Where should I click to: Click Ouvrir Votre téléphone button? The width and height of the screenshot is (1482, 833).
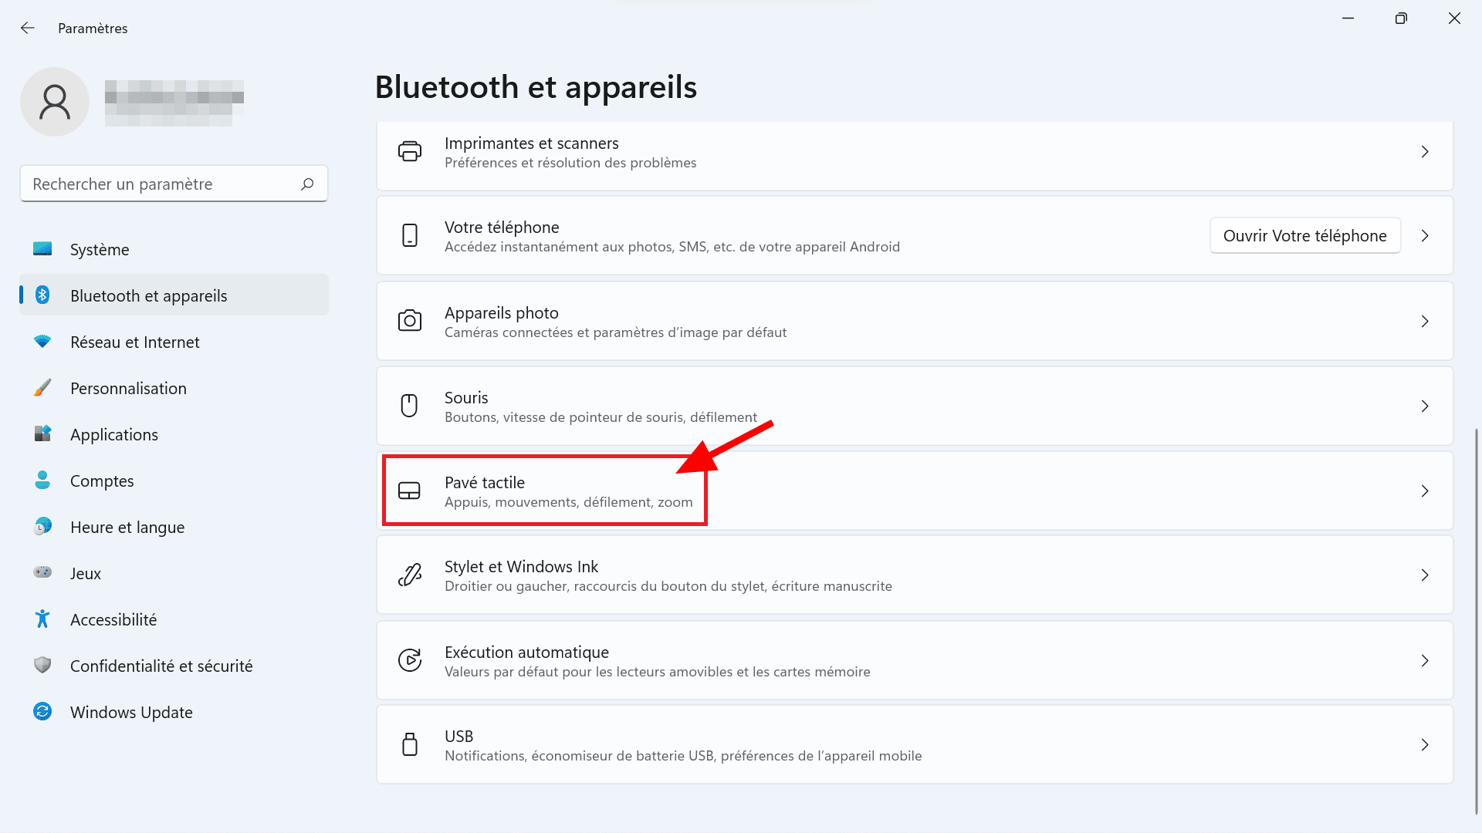[x=1305, y=235]
